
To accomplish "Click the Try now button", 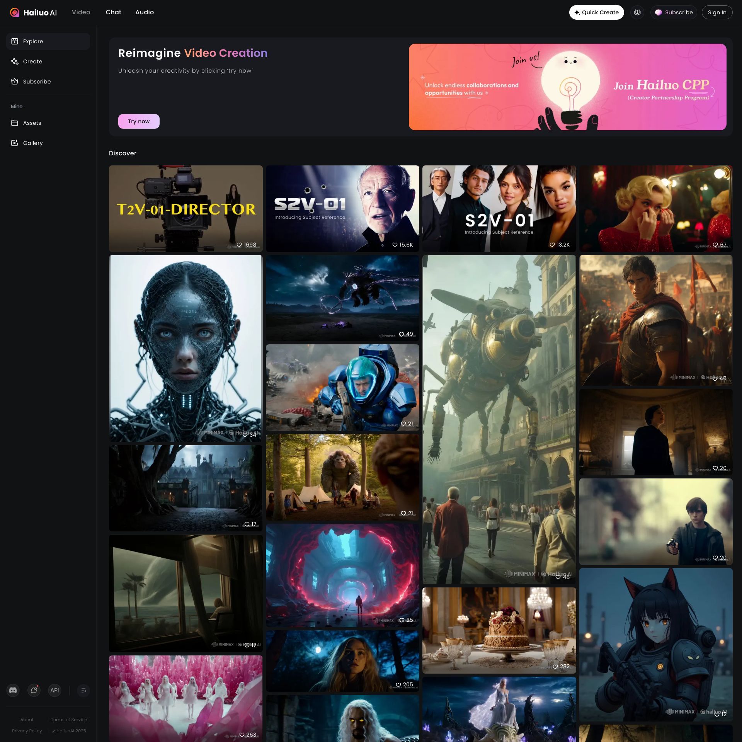I will [139, 121].
